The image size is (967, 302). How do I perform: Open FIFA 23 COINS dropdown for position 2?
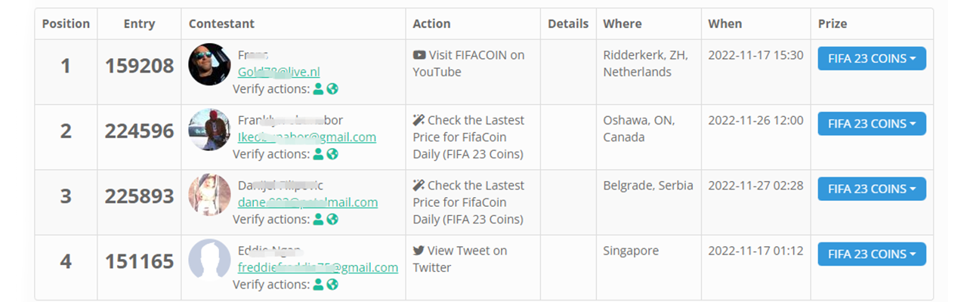point(872,124)
